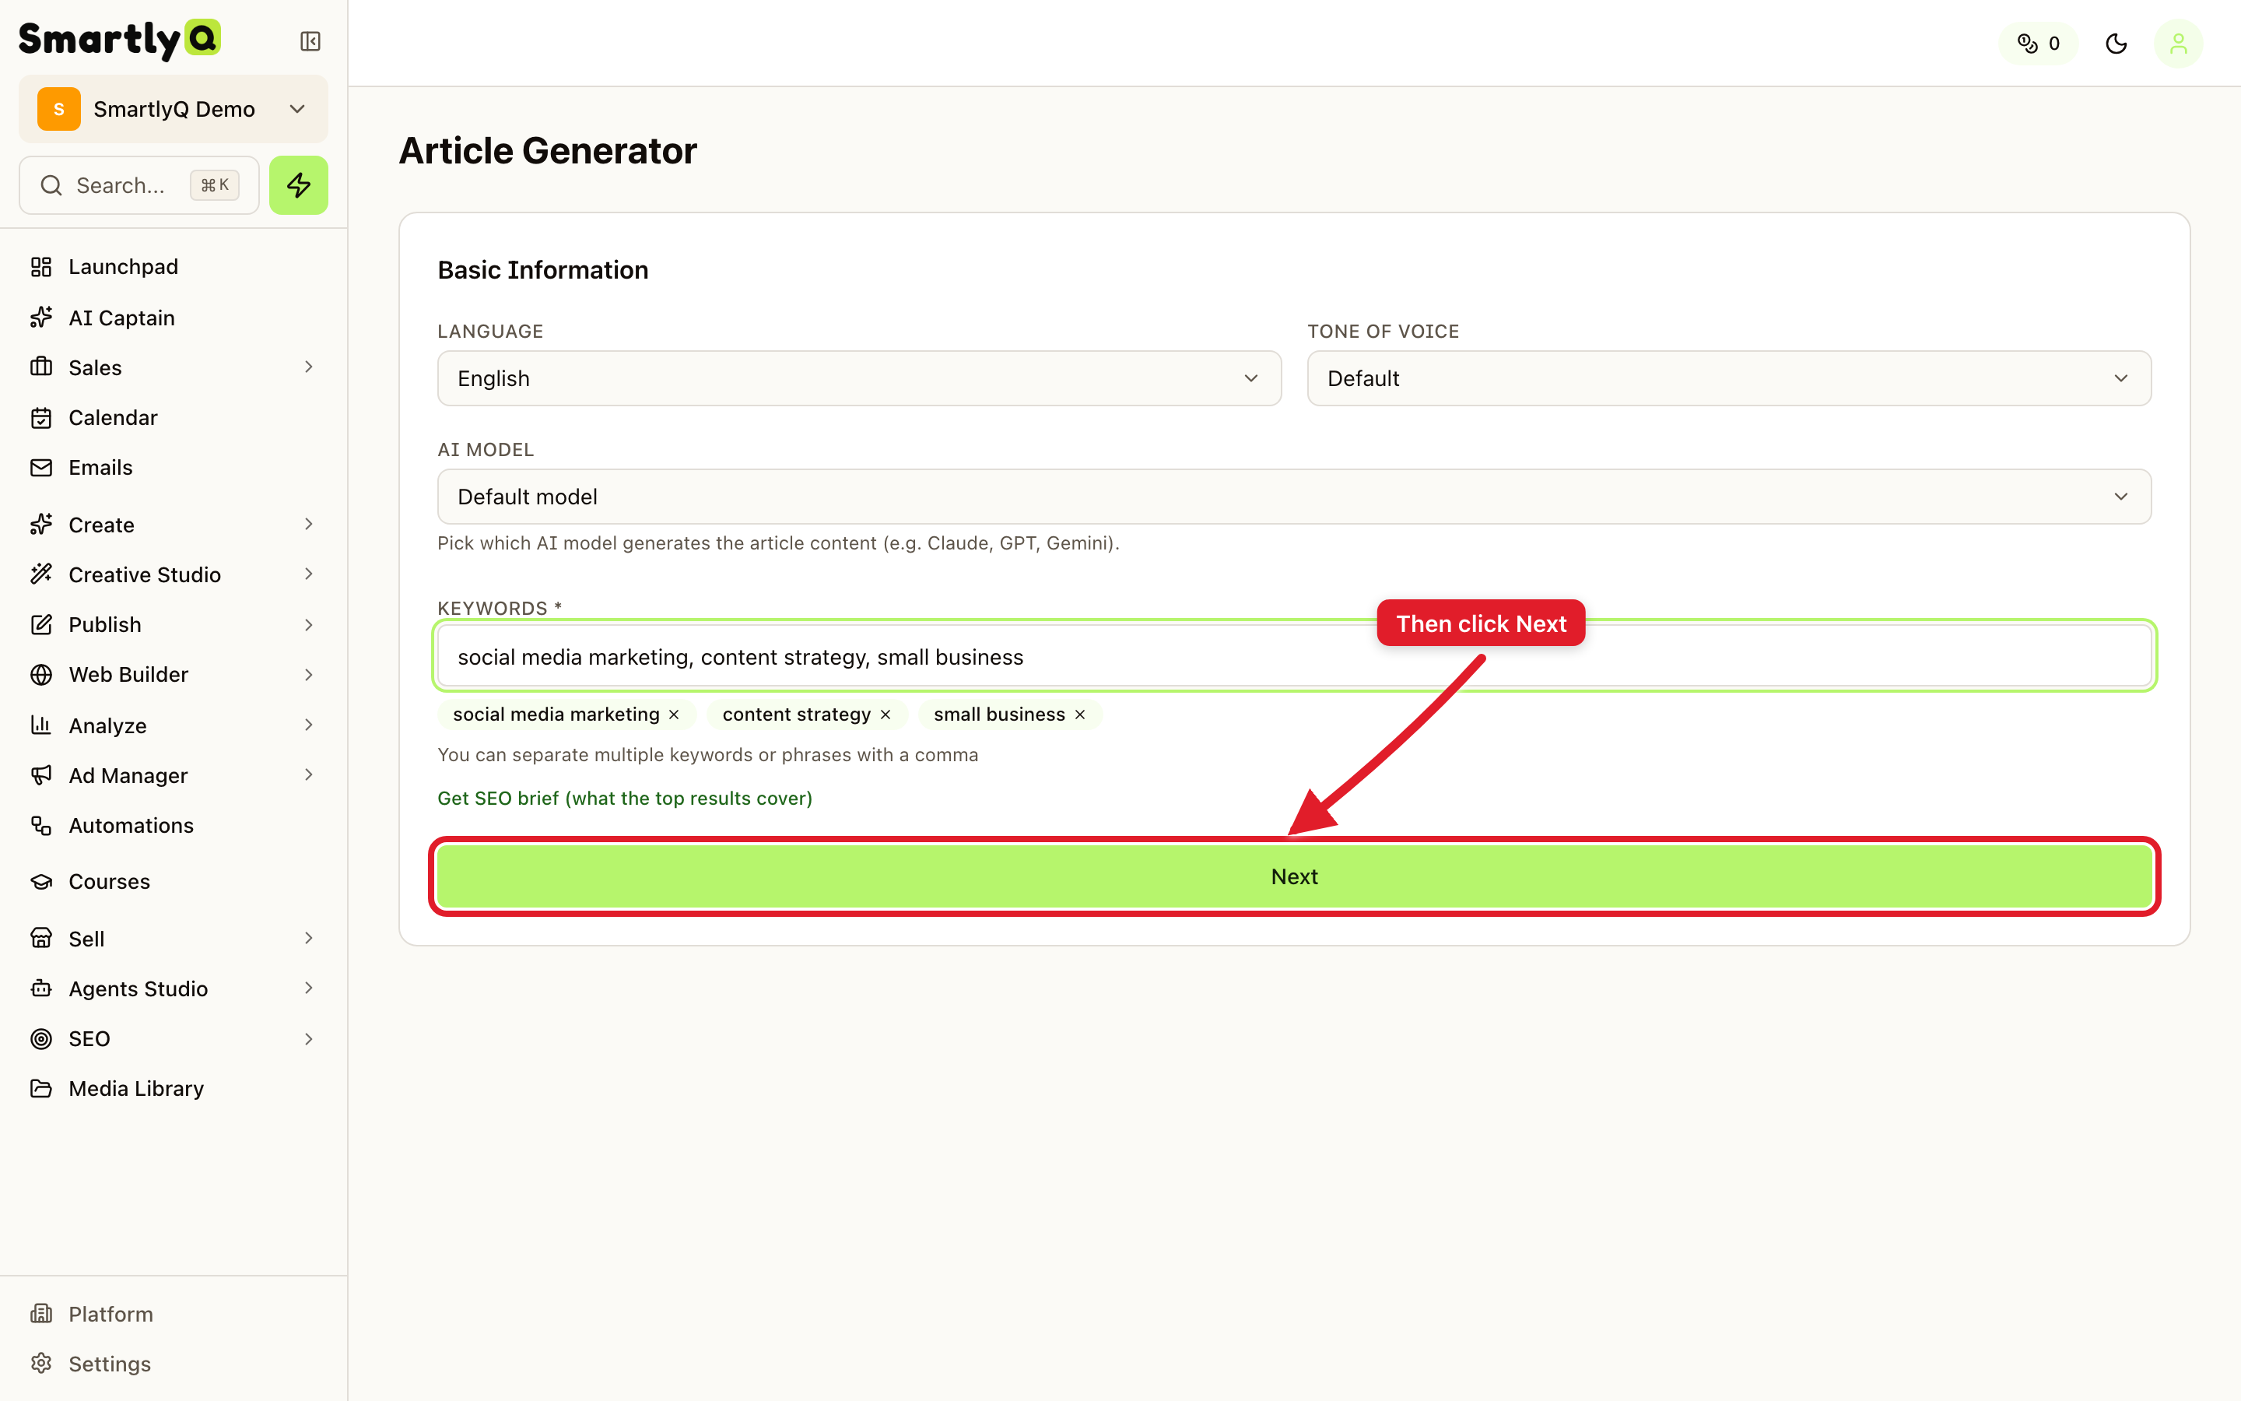Screen dimensions: 2241x1401
Task: Click the Basic Information section title
Action: tap(542, 269)
